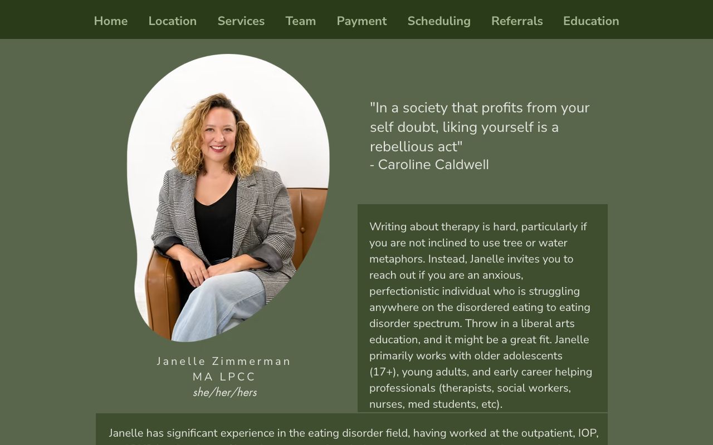
Task: Click the quote about self doubt
Action: pyautogui.click(x=479, y=127)
